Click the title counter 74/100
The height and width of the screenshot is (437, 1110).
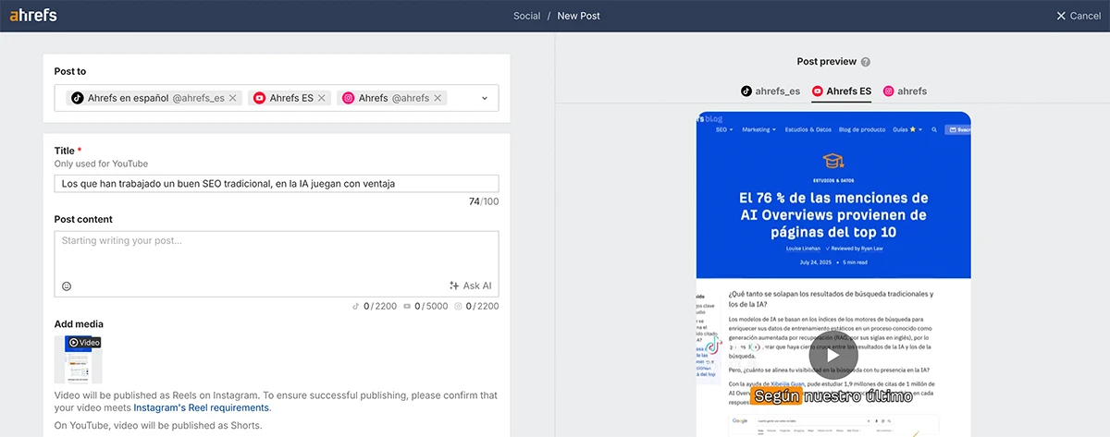coord(484,201)
